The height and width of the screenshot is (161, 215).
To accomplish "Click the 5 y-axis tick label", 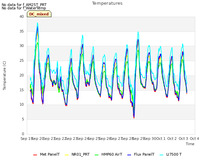I will point(23,119).
